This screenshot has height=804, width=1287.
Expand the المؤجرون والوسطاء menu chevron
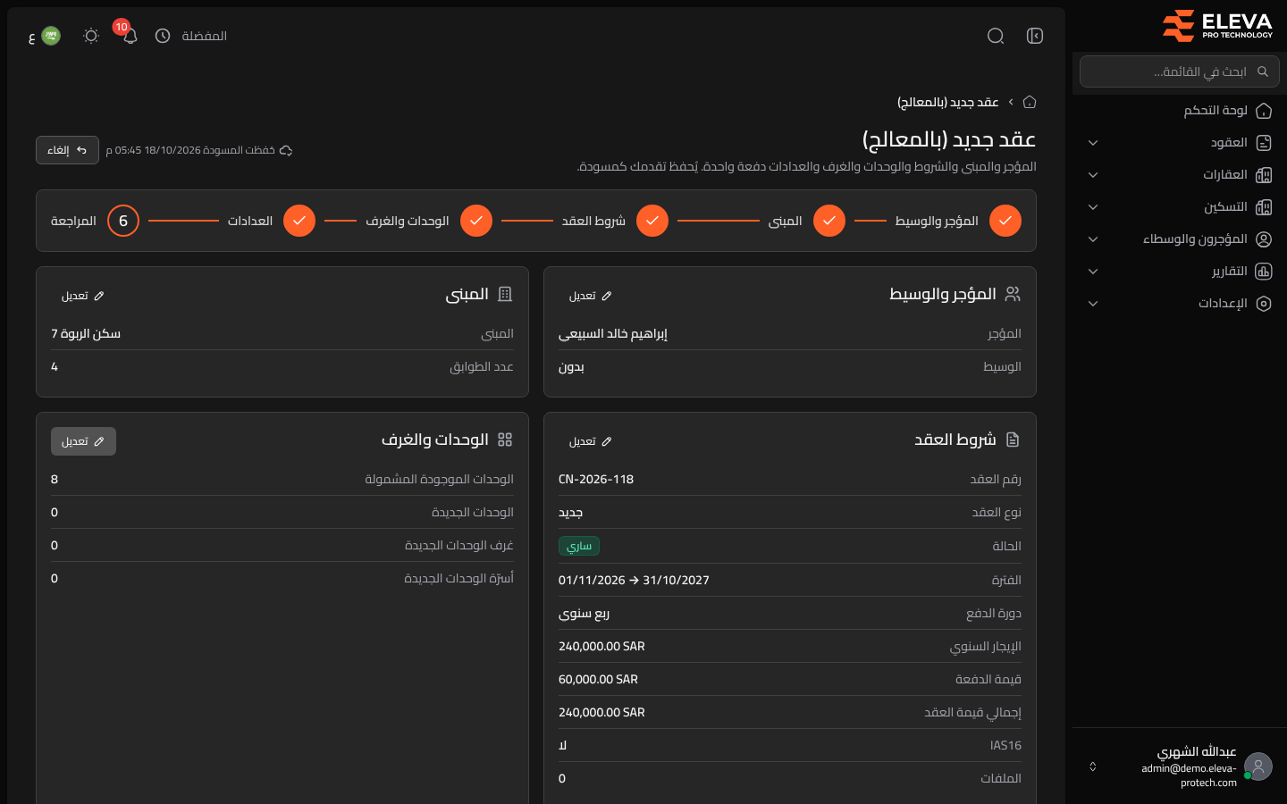(x=1093, y=239)
